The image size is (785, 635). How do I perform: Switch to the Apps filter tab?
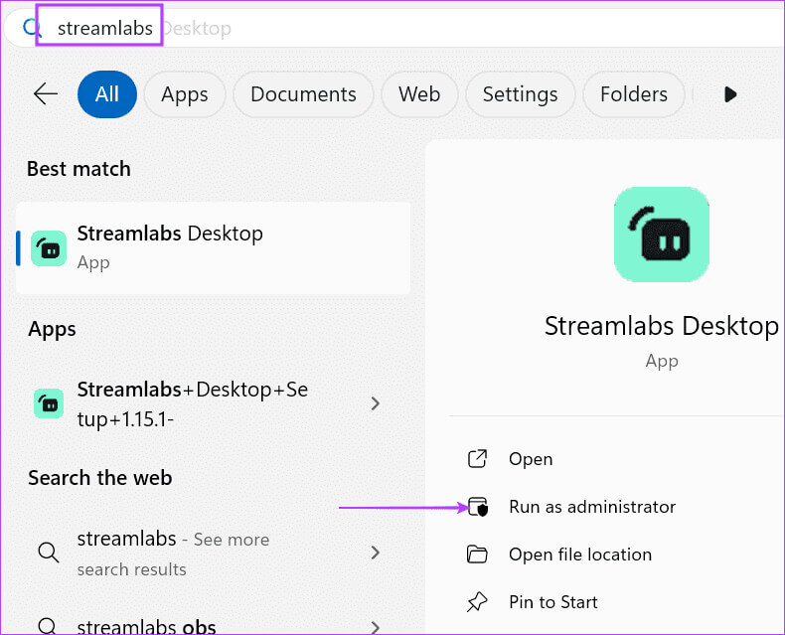coord(185,94)
